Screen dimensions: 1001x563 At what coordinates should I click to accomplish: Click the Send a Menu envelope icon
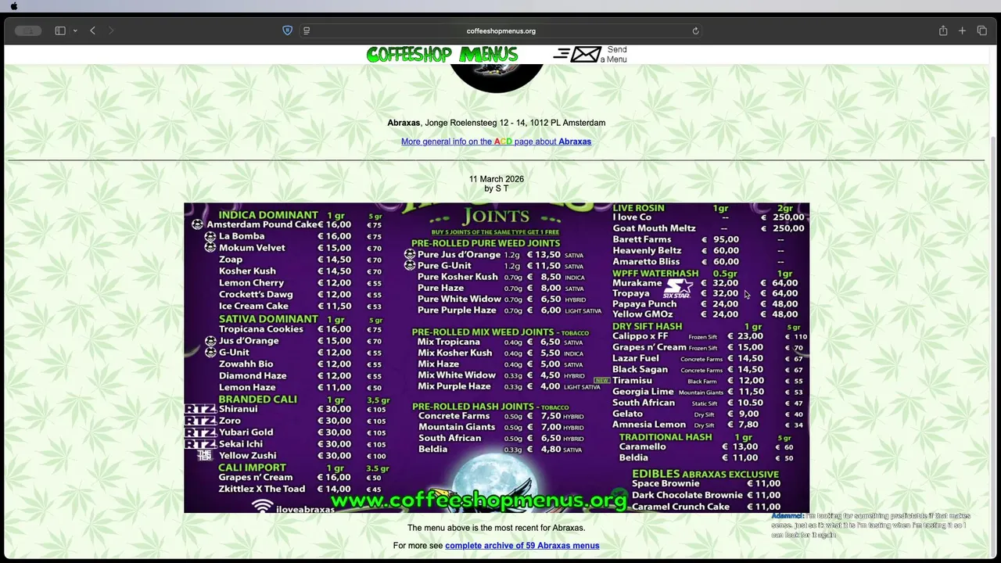[578, 54]
